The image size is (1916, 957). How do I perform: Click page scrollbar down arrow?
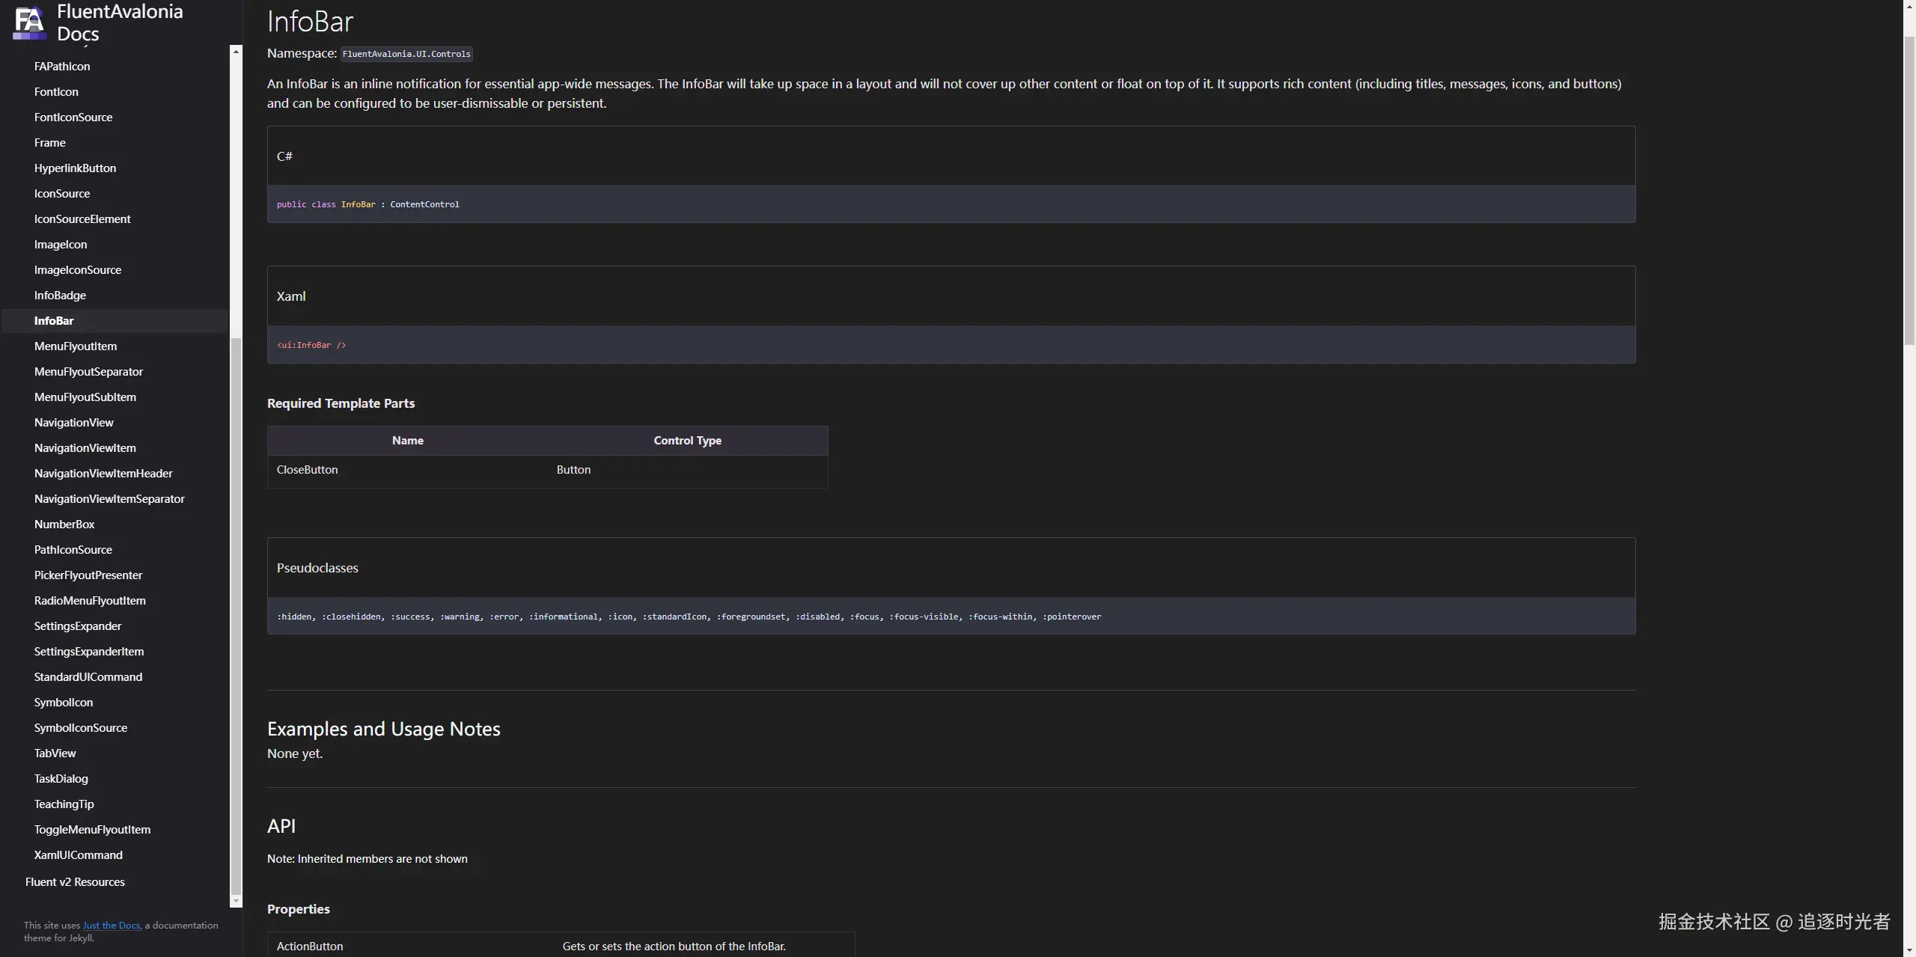click(x=1909, y=950)
